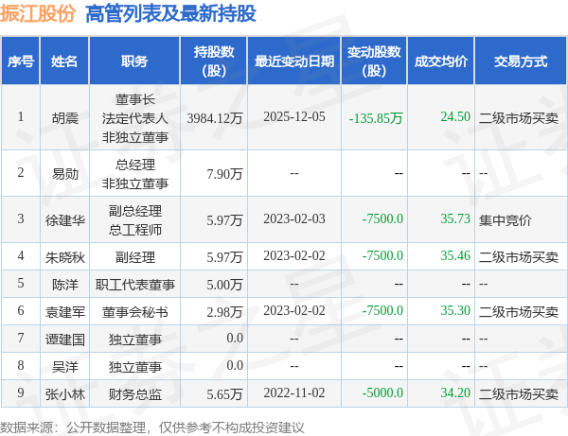Click the 财务总监 position cell
Screen dimensions: 568x436
(135, 394)
